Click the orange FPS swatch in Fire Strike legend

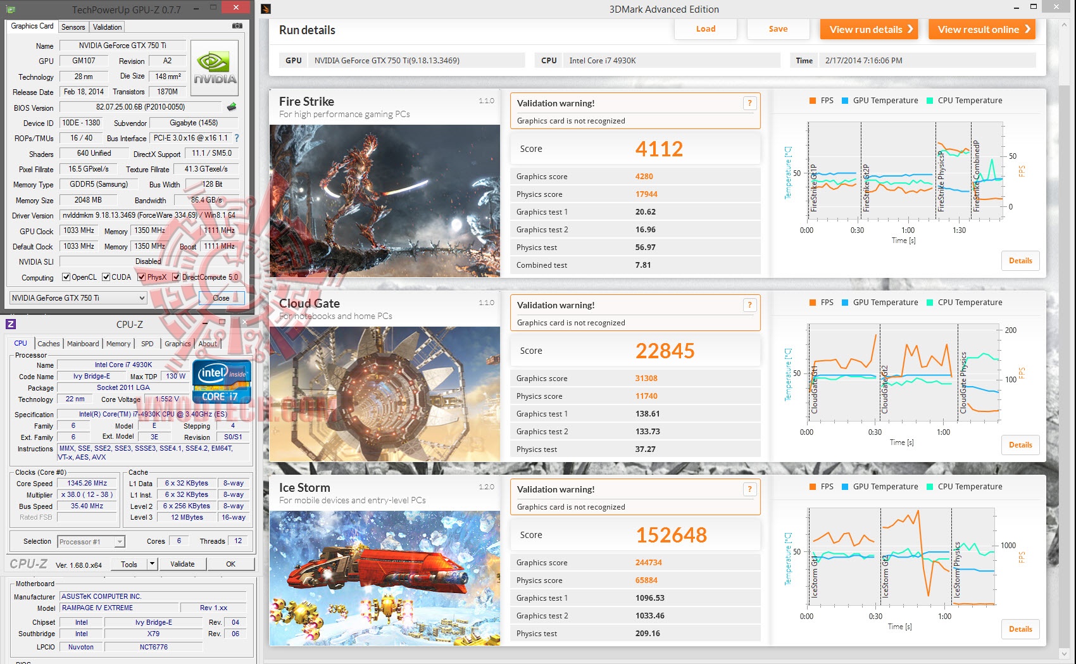[813, 101]
